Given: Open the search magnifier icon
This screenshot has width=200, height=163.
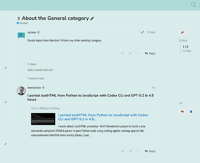Looking at the screenshot, I should point(193,5).
